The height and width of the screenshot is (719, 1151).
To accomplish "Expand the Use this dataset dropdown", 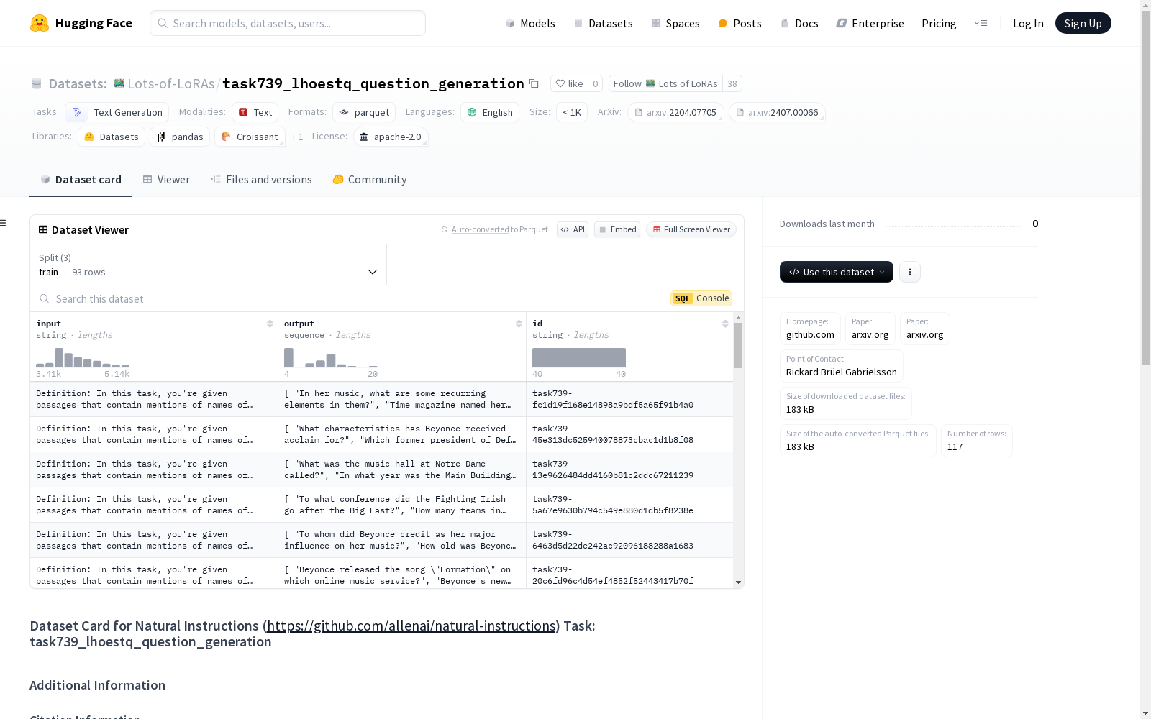I will (x=837, y=272).
